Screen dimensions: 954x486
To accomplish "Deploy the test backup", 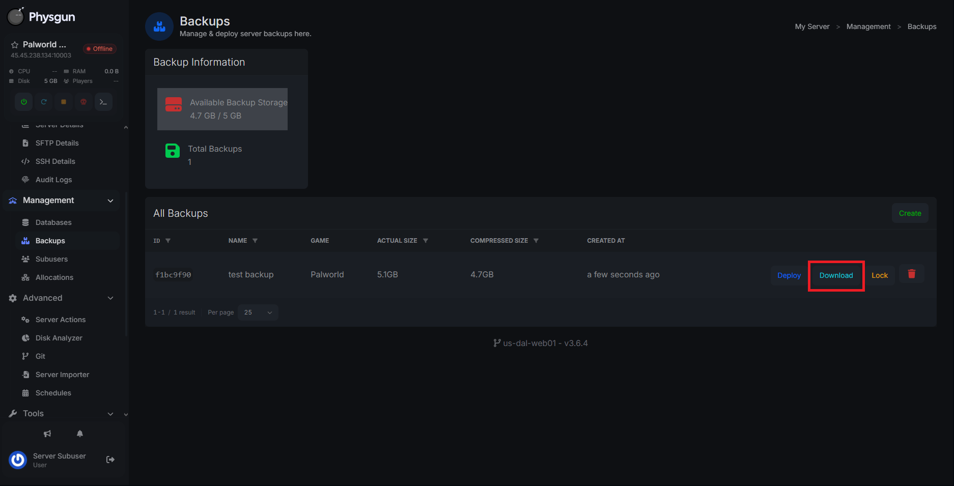I will 789,275.
